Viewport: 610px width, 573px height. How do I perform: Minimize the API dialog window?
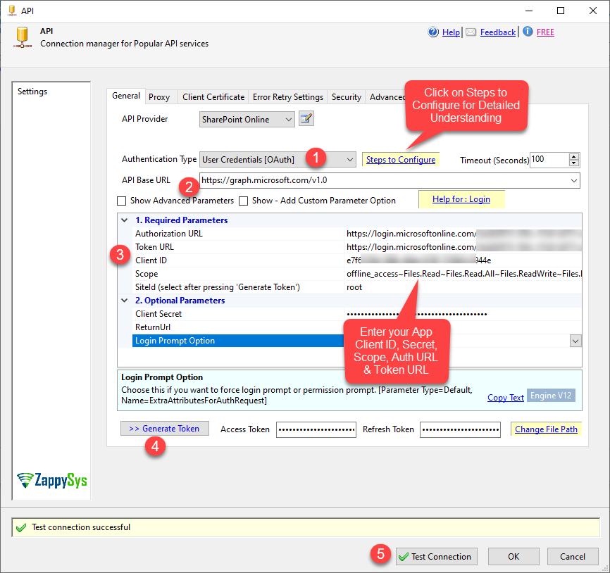click(x=529, y=11)
